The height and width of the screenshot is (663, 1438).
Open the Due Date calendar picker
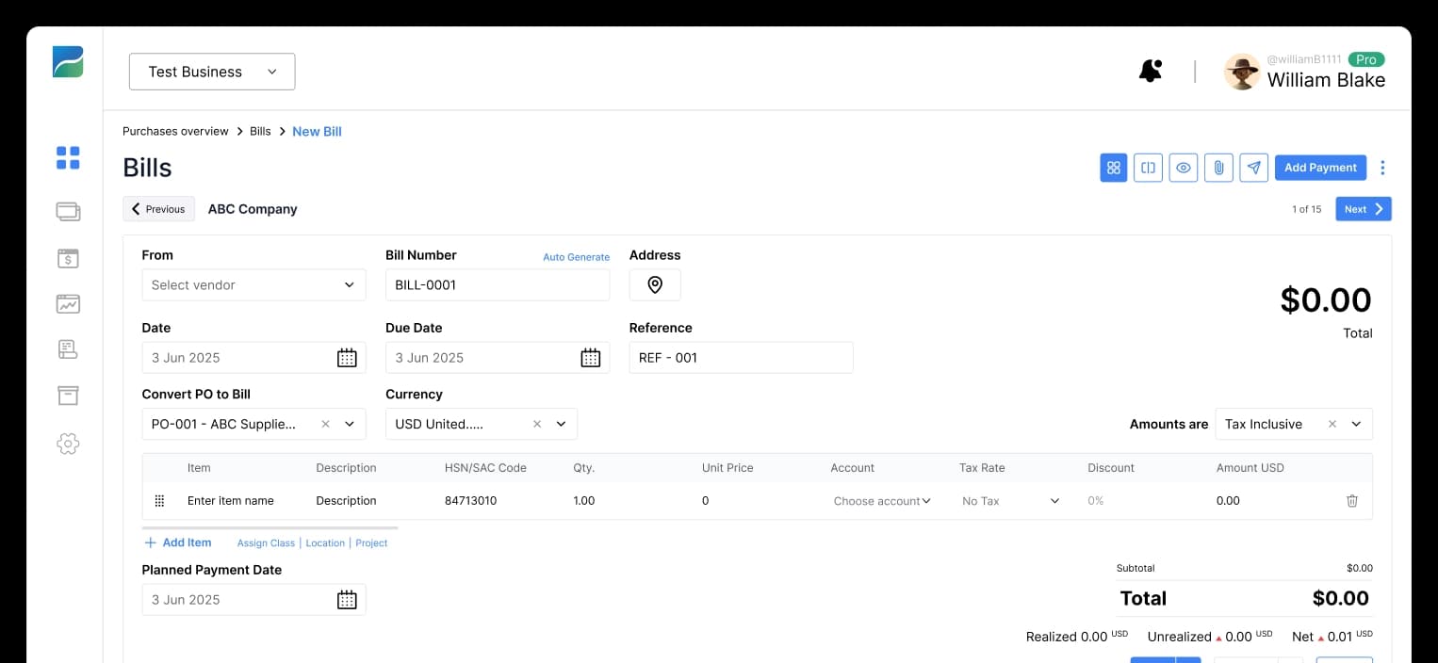590,357
